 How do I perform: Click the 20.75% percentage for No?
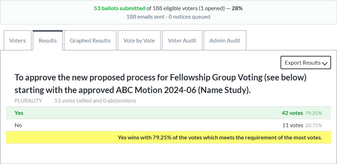click(313, 125)
